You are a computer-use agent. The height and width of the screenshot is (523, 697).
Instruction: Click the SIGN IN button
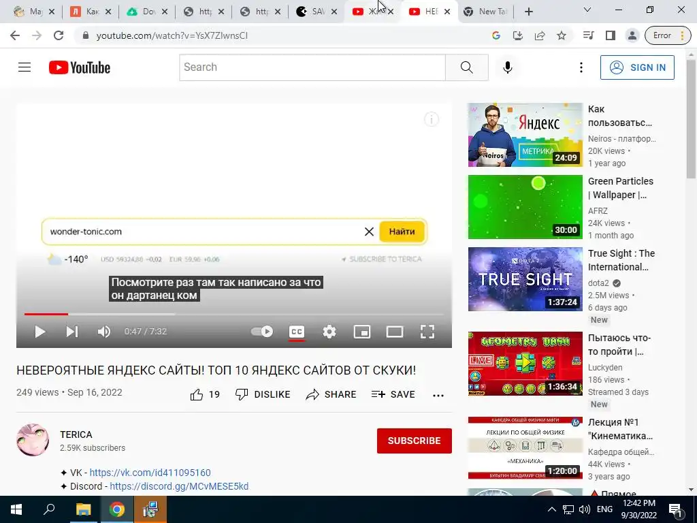point(637,67)
